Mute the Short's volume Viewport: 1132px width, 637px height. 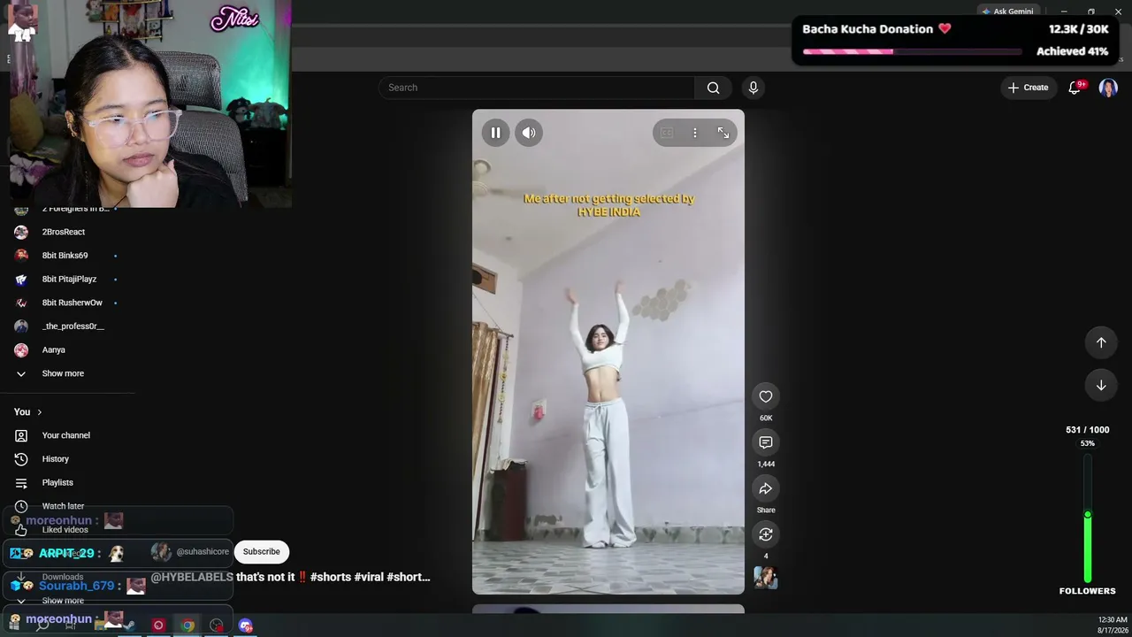tap(529, 133)
